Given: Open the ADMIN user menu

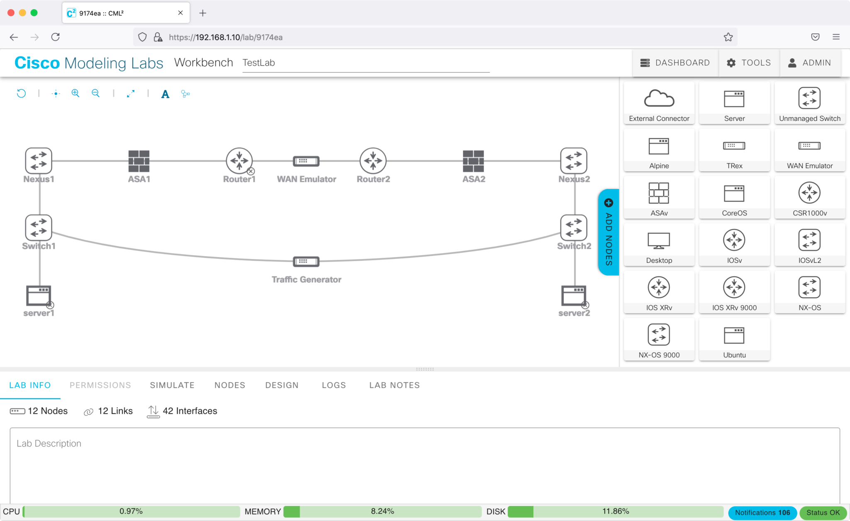Looking at the screenshot, I should tap(809, 63).
